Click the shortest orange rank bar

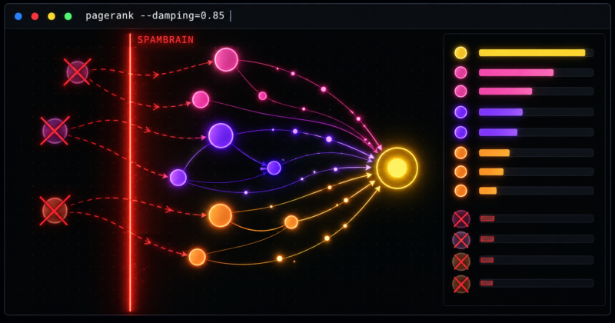click(487, 191)
